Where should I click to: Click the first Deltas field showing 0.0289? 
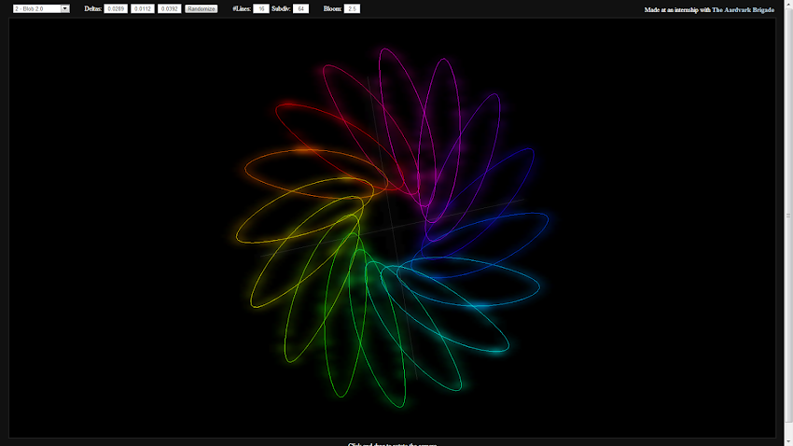point(116,8)
